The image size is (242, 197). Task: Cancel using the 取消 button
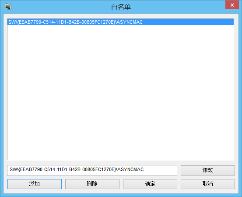pos(208,184)
